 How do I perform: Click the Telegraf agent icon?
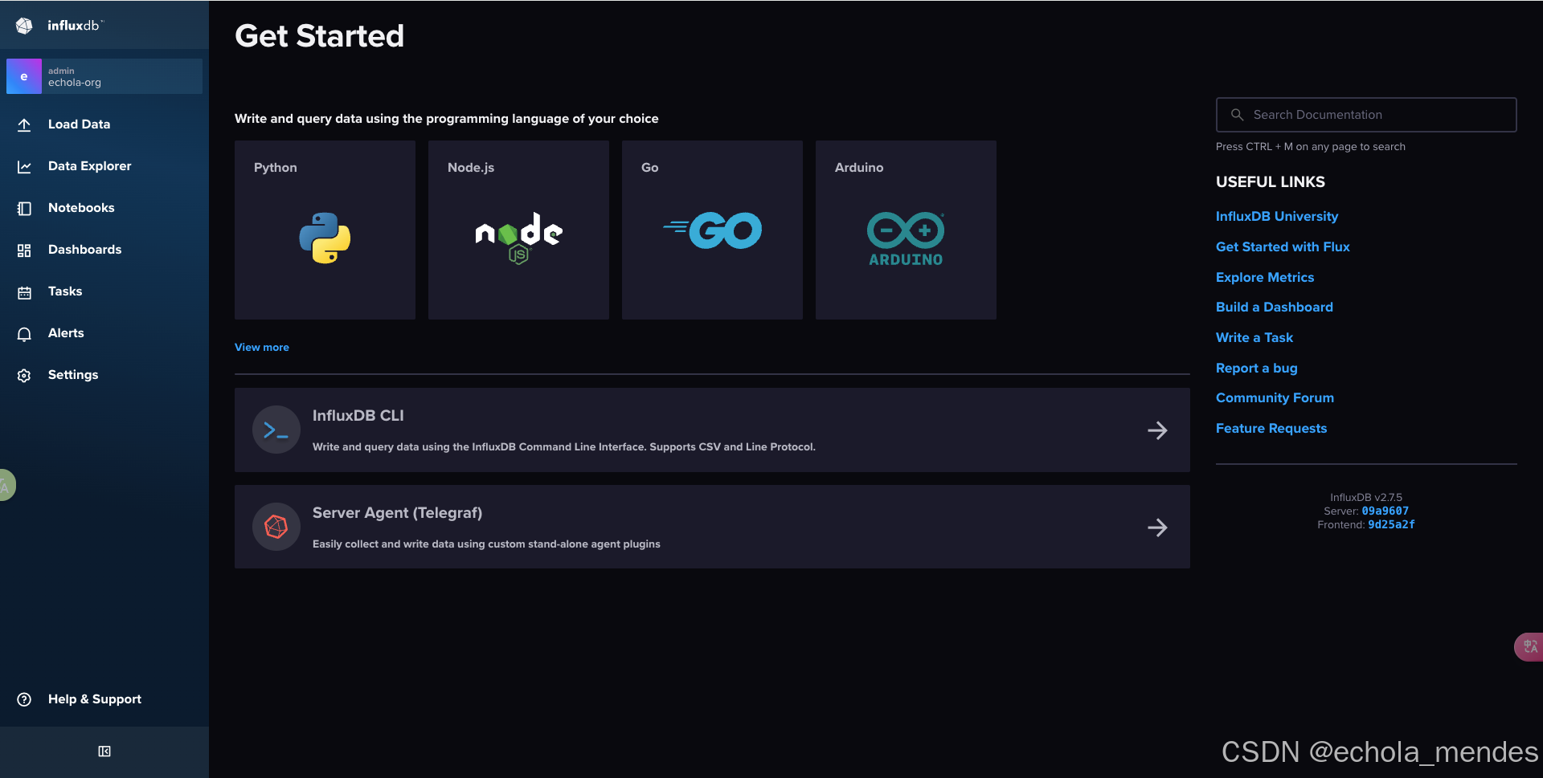(x=276, y=527)
